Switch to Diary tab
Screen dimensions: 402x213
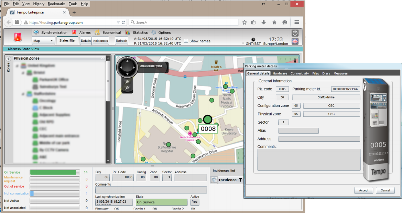tap(326, 73)
